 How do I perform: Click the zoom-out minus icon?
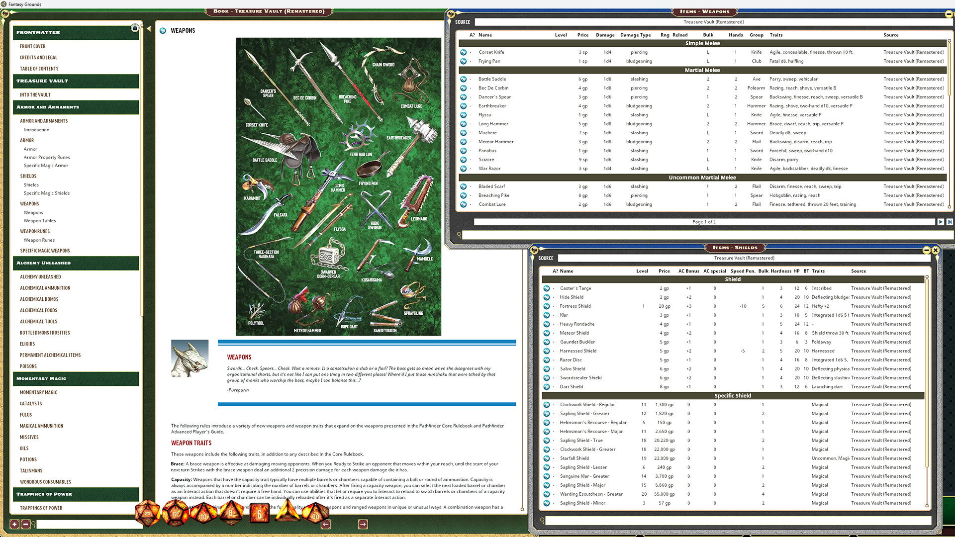pos(25,524)
